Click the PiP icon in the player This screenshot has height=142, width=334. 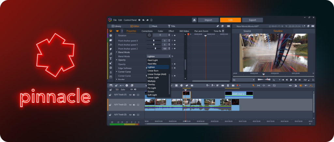click(x=305, y=80)
